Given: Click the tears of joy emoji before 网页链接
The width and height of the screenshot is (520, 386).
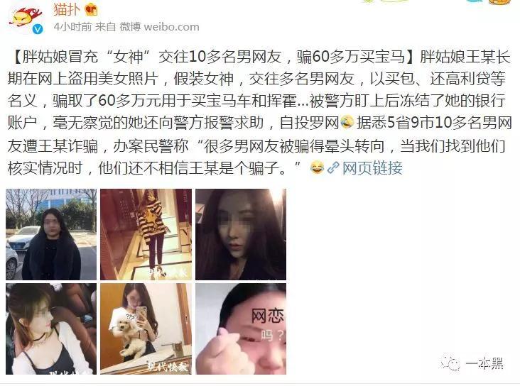Looking at the screenshot, I should coord(317,168).
